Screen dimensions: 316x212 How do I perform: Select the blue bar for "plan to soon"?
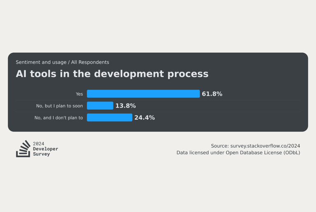pos(100,106)
